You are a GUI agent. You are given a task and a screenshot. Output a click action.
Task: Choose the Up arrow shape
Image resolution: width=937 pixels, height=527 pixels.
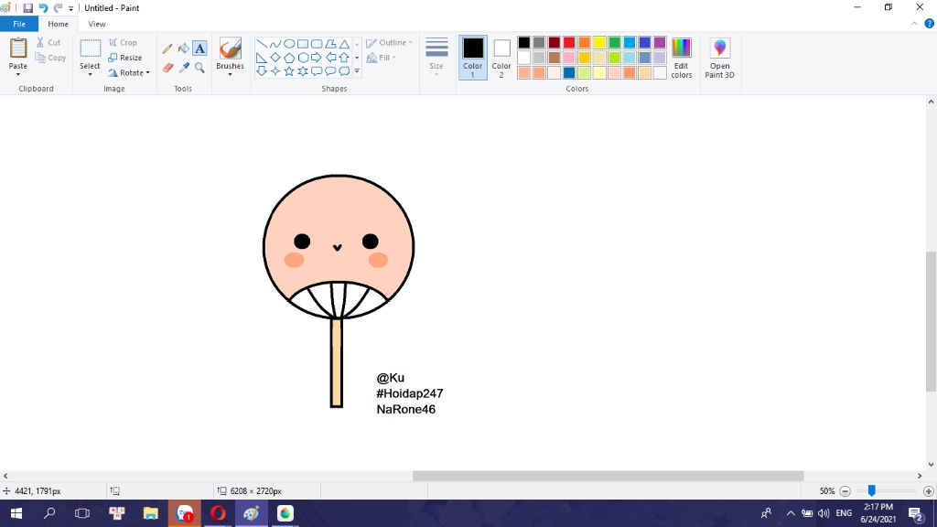point(344,58)
